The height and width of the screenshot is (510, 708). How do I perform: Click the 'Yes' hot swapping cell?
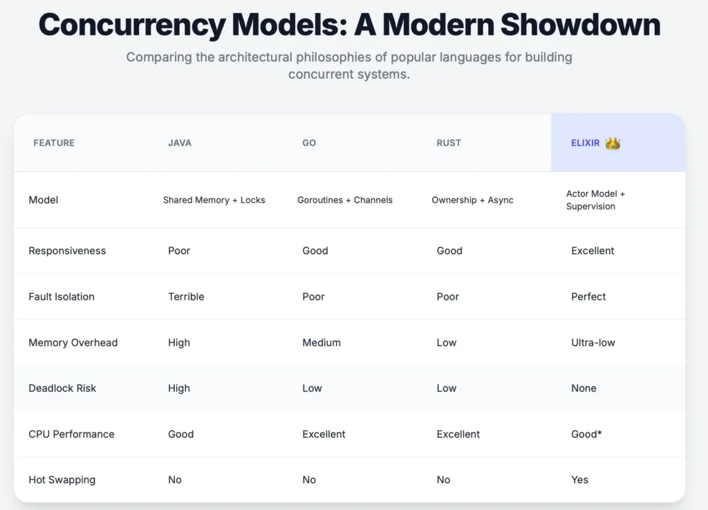580,480
